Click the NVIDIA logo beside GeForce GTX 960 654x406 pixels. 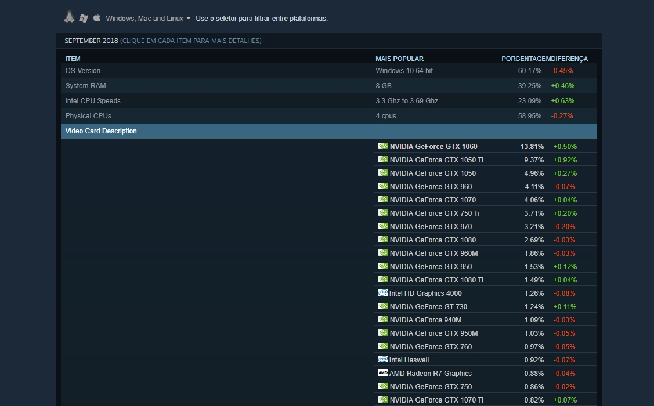(x=383, y=186)
